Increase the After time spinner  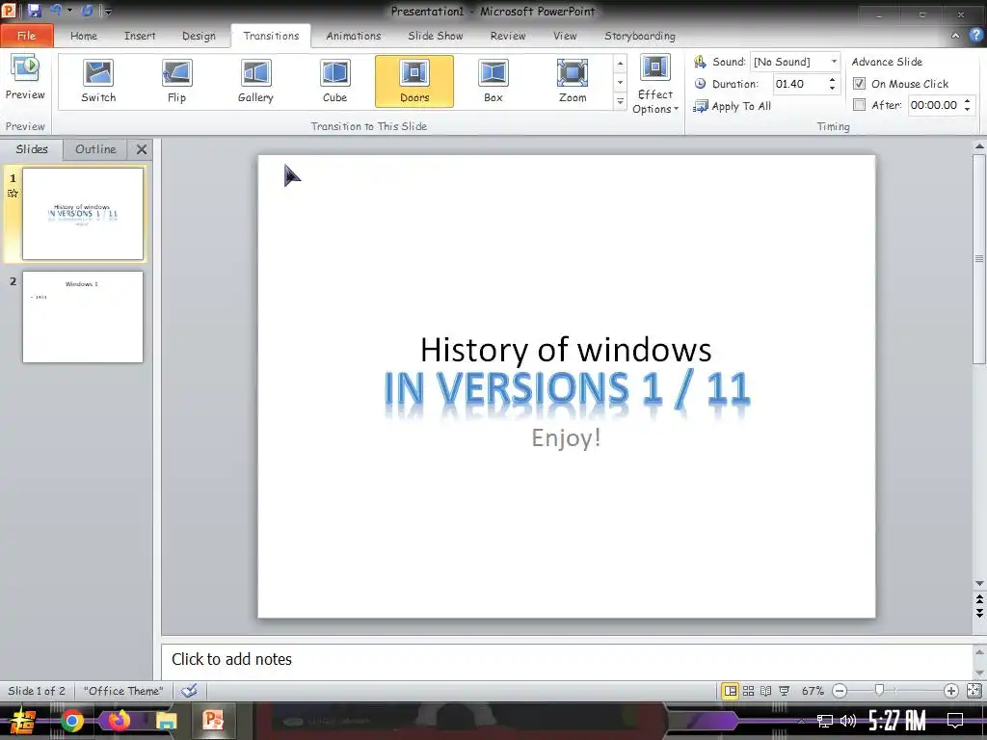point(968,100)
